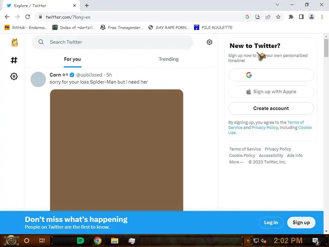The image size is (329, 247).
Task: Open the FILE ROULETTE bookmark
Action: tap(213, 28)
